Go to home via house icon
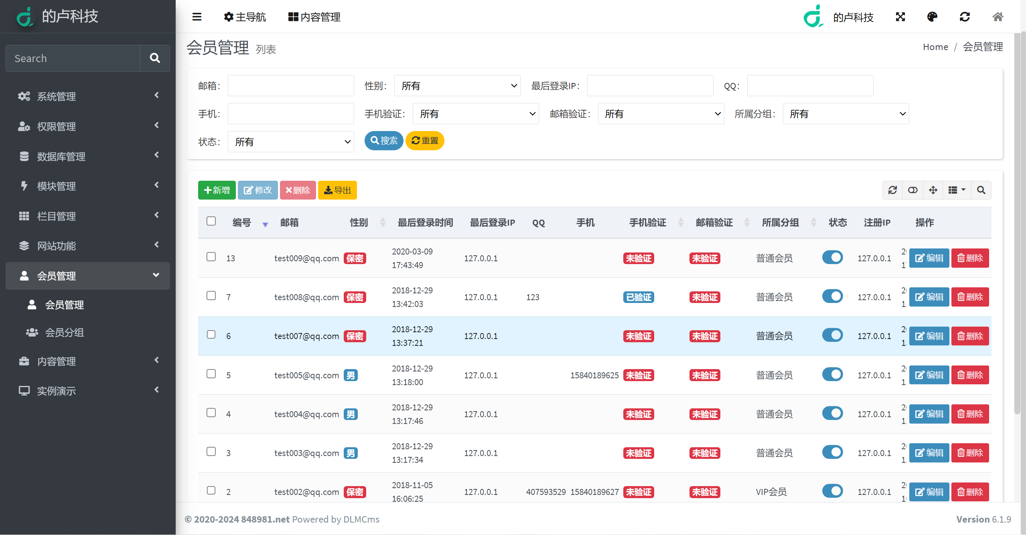 point(998,17)
